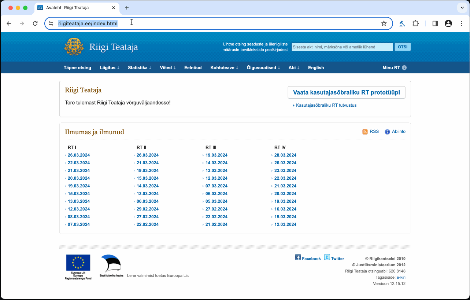Open the RSS feed icon

[x=365, y=132]
